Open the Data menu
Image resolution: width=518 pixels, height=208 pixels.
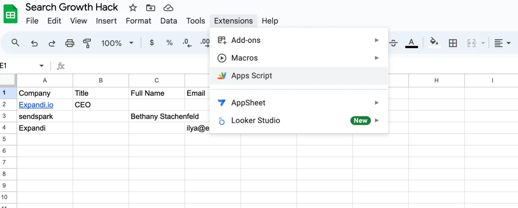(169, 21)
